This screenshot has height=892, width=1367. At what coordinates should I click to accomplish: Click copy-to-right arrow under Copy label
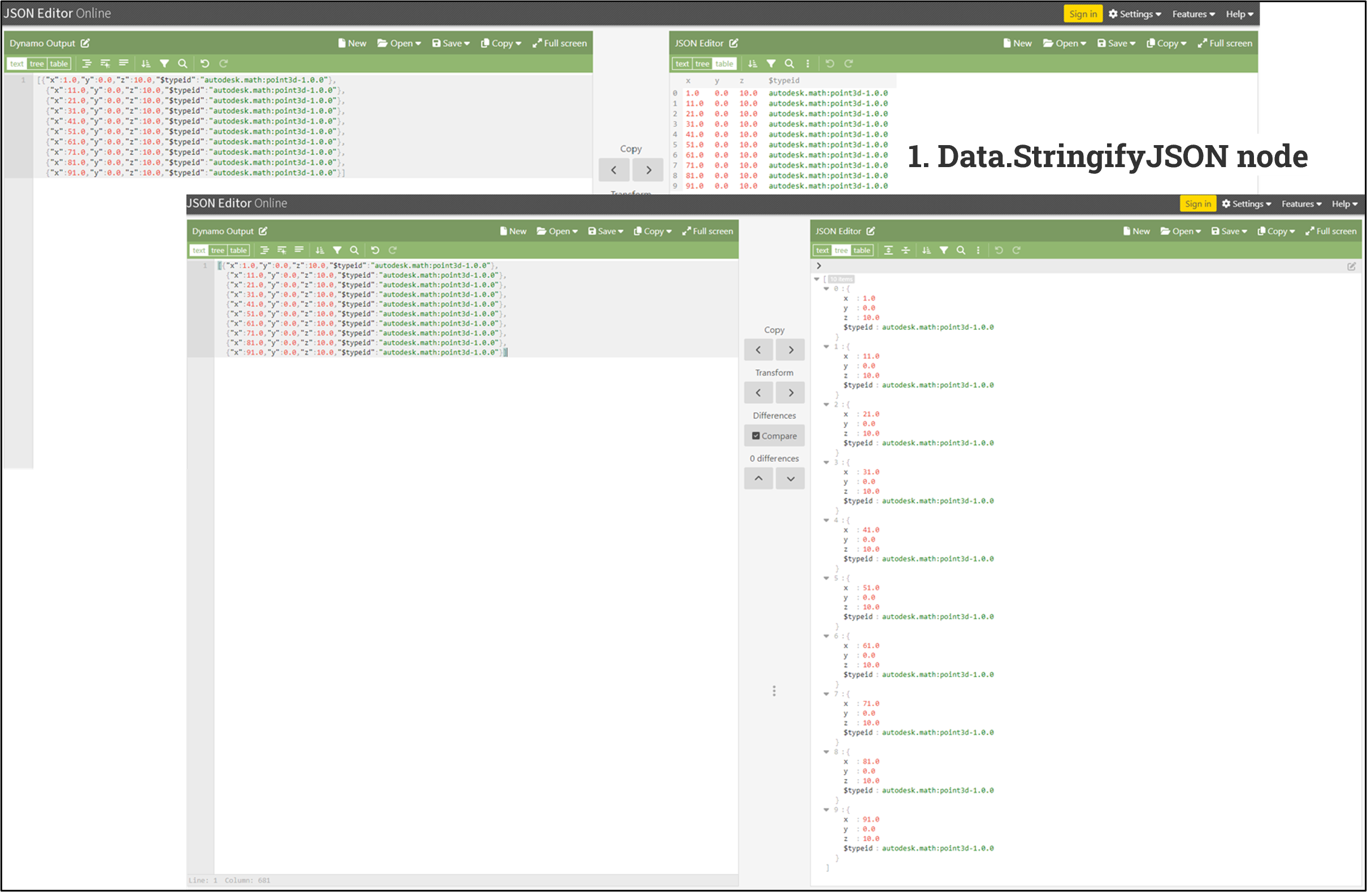point(791,350)
